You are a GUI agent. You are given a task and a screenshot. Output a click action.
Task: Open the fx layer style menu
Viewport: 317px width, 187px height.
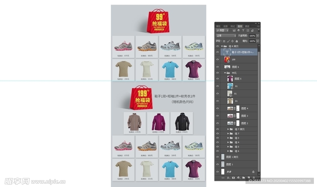(228, 178)
